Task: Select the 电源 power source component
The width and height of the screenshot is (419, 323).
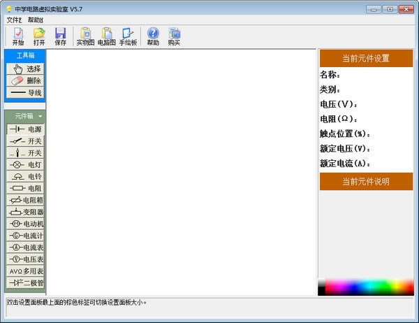Action: [25, 129]
